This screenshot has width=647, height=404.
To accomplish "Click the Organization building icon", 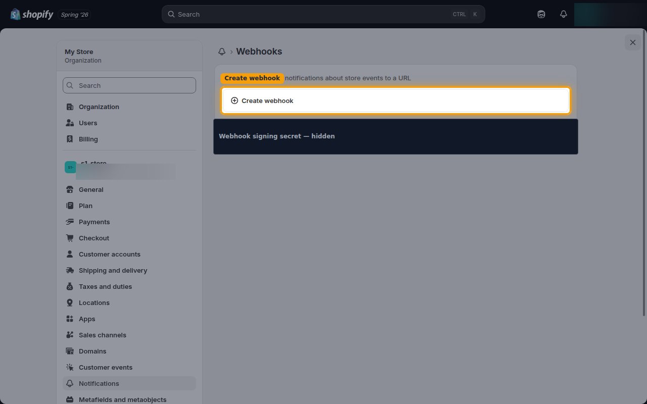I will click(70, 107).
